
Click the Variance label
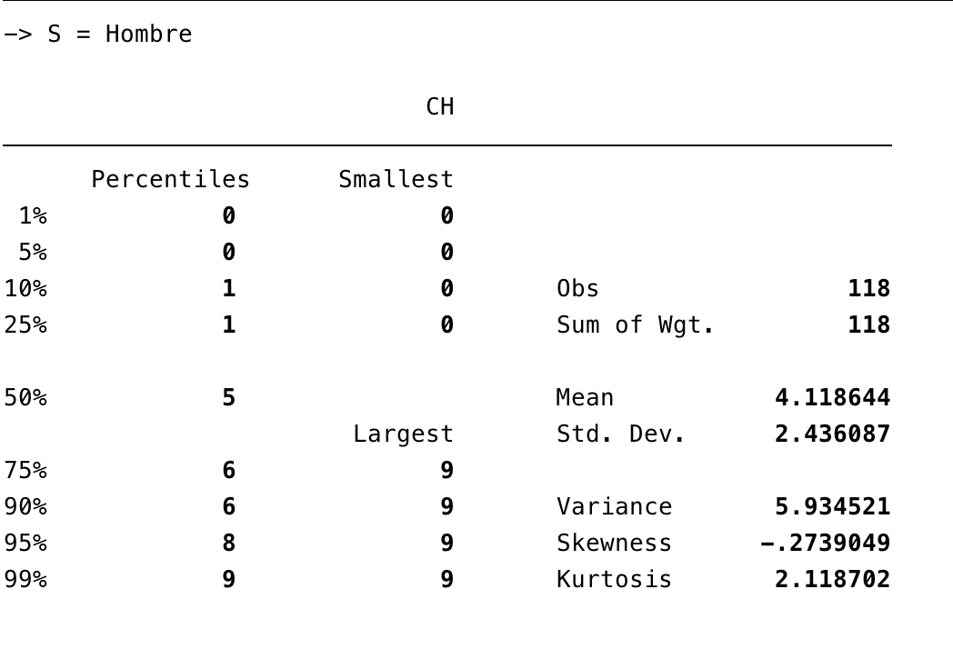(x=614, y=507)
